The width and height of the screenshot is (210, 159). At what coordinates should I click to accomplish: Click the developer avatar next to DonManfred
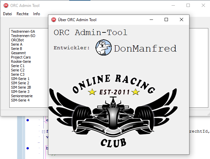(104, 48)
